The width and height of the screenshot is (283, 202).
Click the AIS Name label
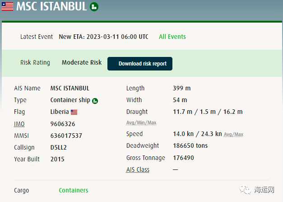[x=27, y=88]
